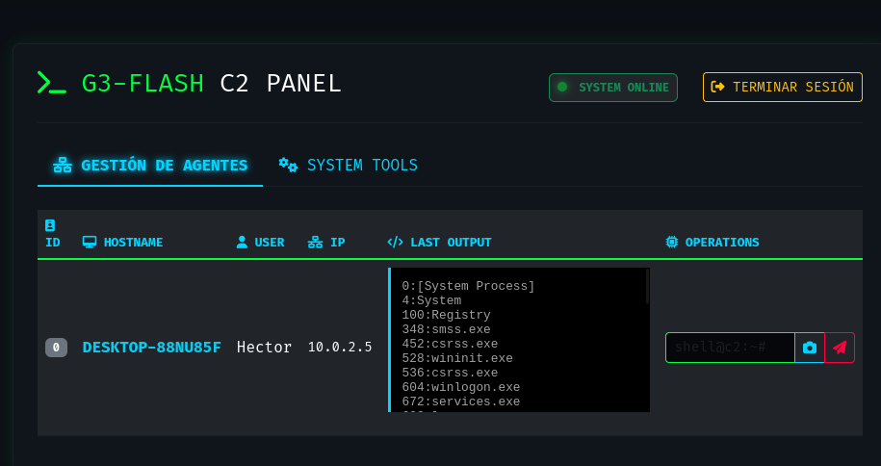Click the code icon beside LAST OUTPUT
This screenshot has width=881, height=466.
395,243
